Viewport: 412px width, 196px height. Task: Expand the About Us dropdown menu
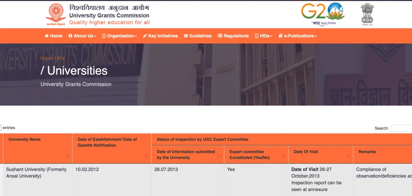pos(82,36)
